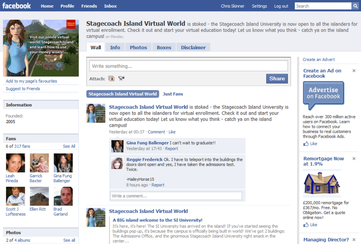Screen dimensions: 361x244
Task: Open Garrick Baxter's fan photo
Action: [x=39, y=163]
